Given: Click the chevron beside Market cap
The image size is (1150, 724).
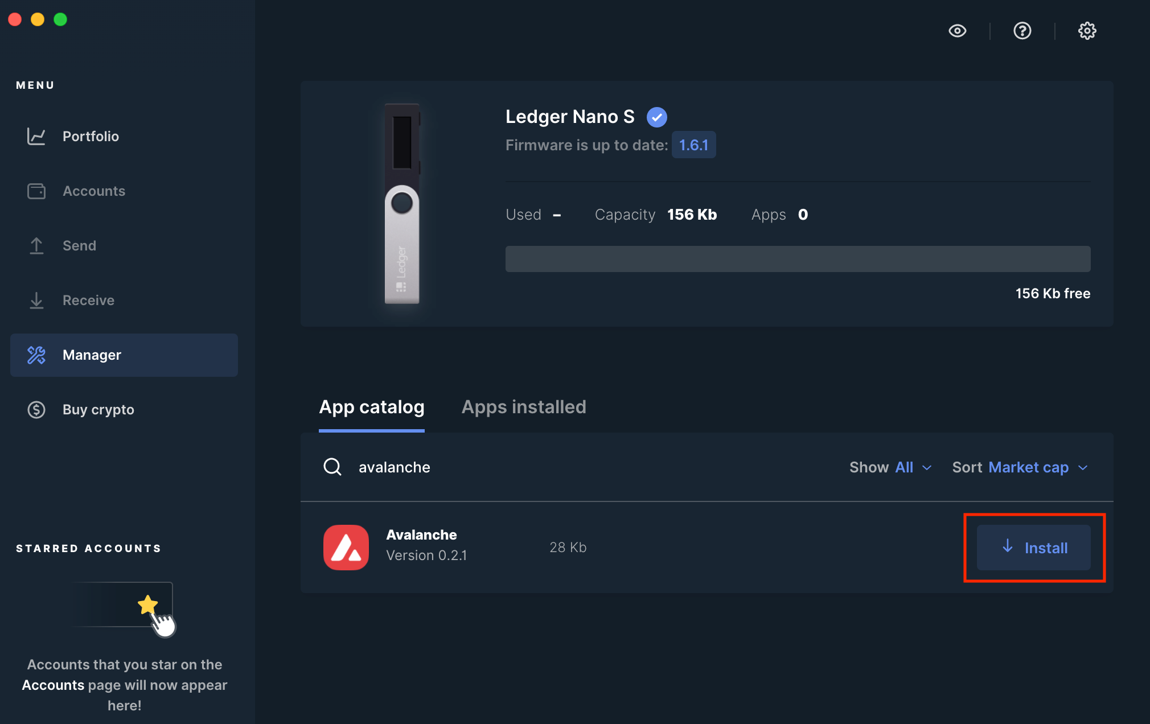Looking at the screenshot, I should point(1083,468).
